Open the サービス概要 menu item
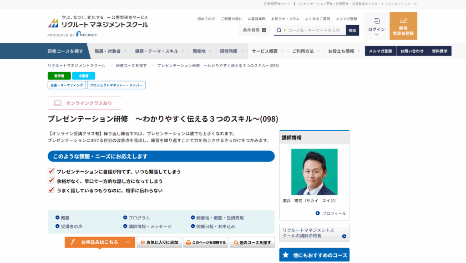 [267, 51]
